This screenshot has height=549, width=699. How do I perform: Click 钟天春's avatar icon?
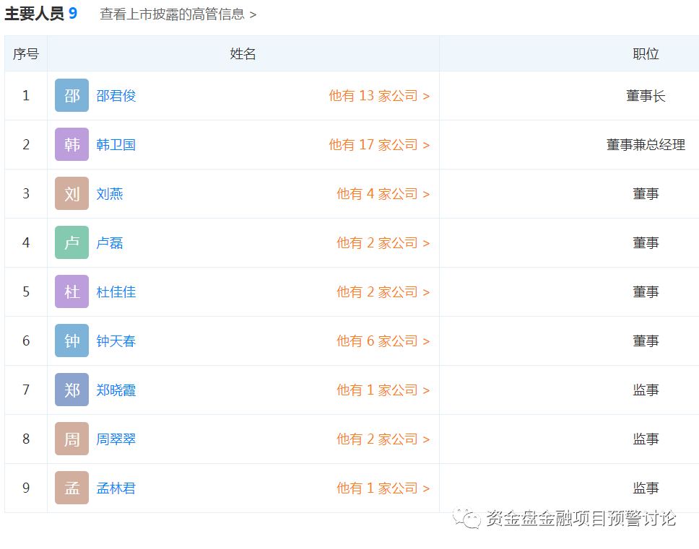[x=71, y=341]
